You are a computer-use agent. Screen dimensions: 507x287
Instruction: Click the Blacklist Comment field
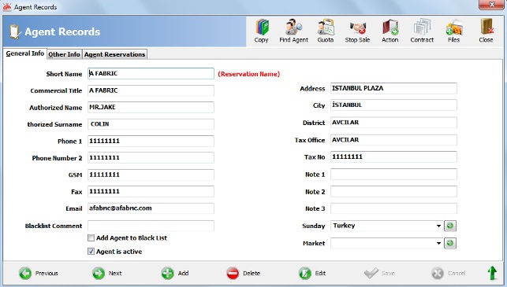click(x=151, y=226)
